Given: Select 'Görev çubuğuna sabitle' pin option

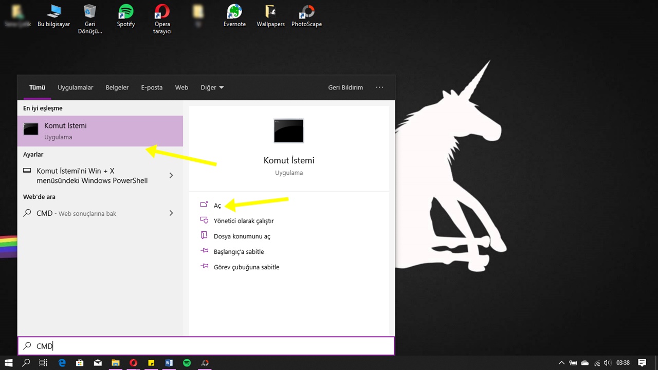Looking at the screenshot, I should [x=246, y=267].
